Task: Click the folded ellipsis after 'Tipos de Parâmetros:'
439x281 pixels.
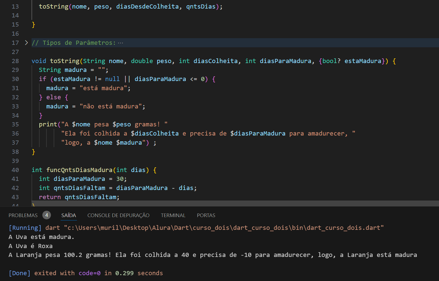Action: [120, 43]
